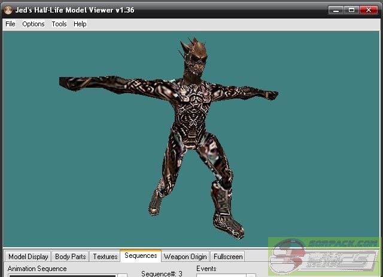The image size is (383, 277).
Task: Switch to the Model Display tab
Action: click(28, 257)
